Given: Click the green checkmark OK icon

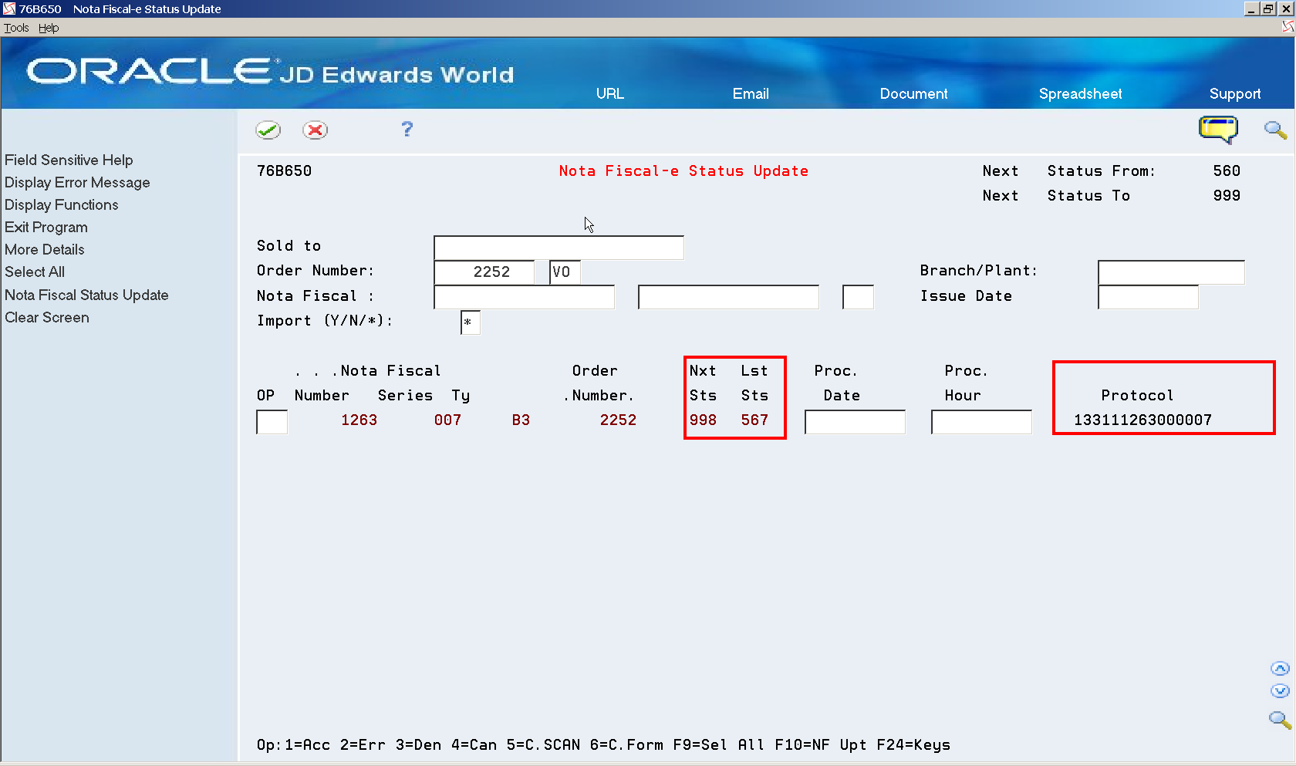Looking at the screenshot, I should (x=268, y=130).
